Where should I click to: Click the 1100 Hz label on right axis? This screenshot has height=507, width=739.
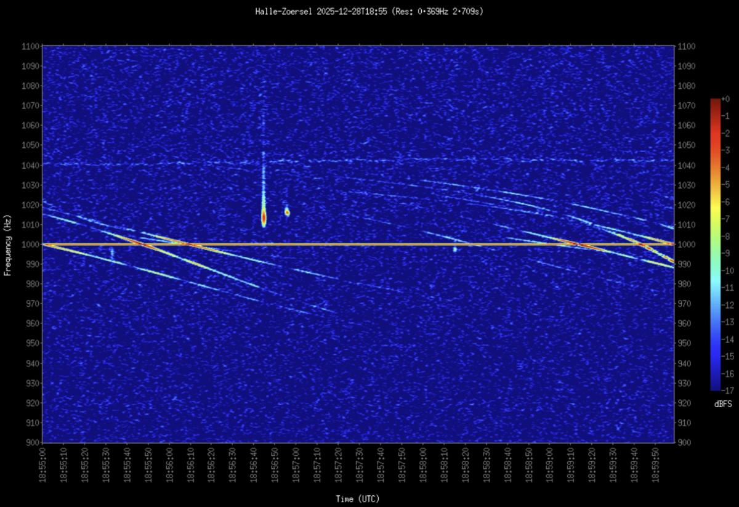click(x=685, y=46)
